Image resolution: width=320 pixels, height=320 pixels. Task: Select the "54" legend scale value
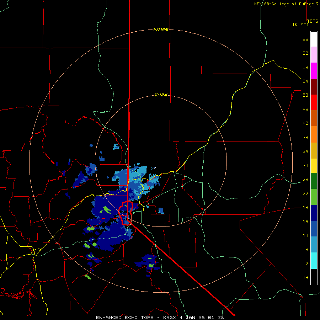click(305, 81)
